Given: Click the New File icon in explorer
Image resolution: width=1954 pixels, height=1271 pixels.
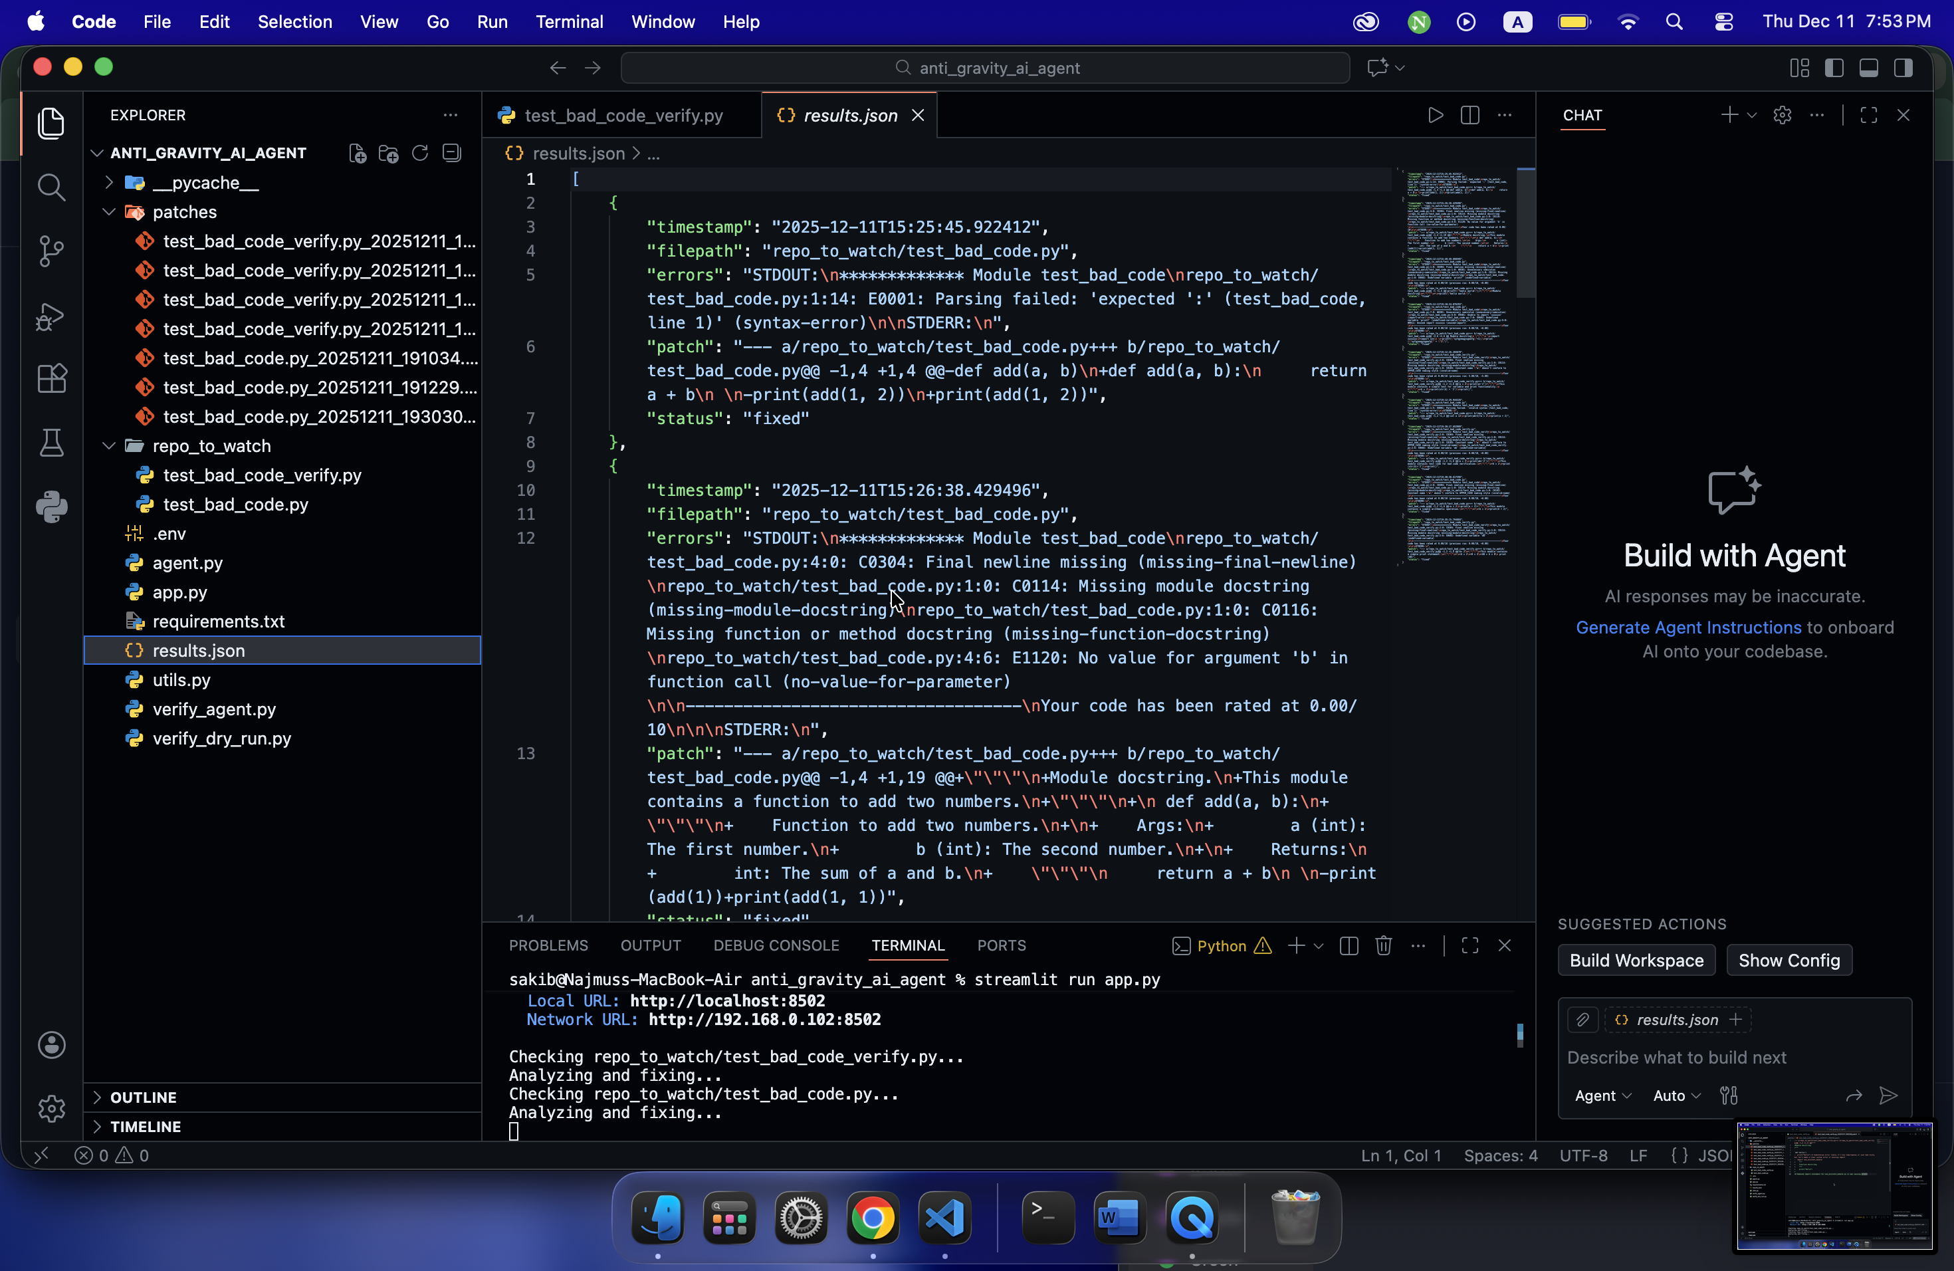Looking at the screenshot, I should (x=357, y=154).
